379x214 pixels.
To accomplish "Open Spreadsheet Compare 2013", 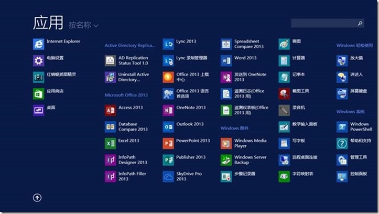I will (x=242, y=44).
